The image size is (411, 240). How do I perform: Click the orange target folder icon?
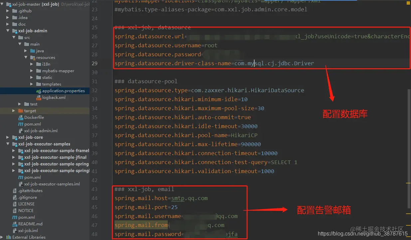tap(21, 111)
